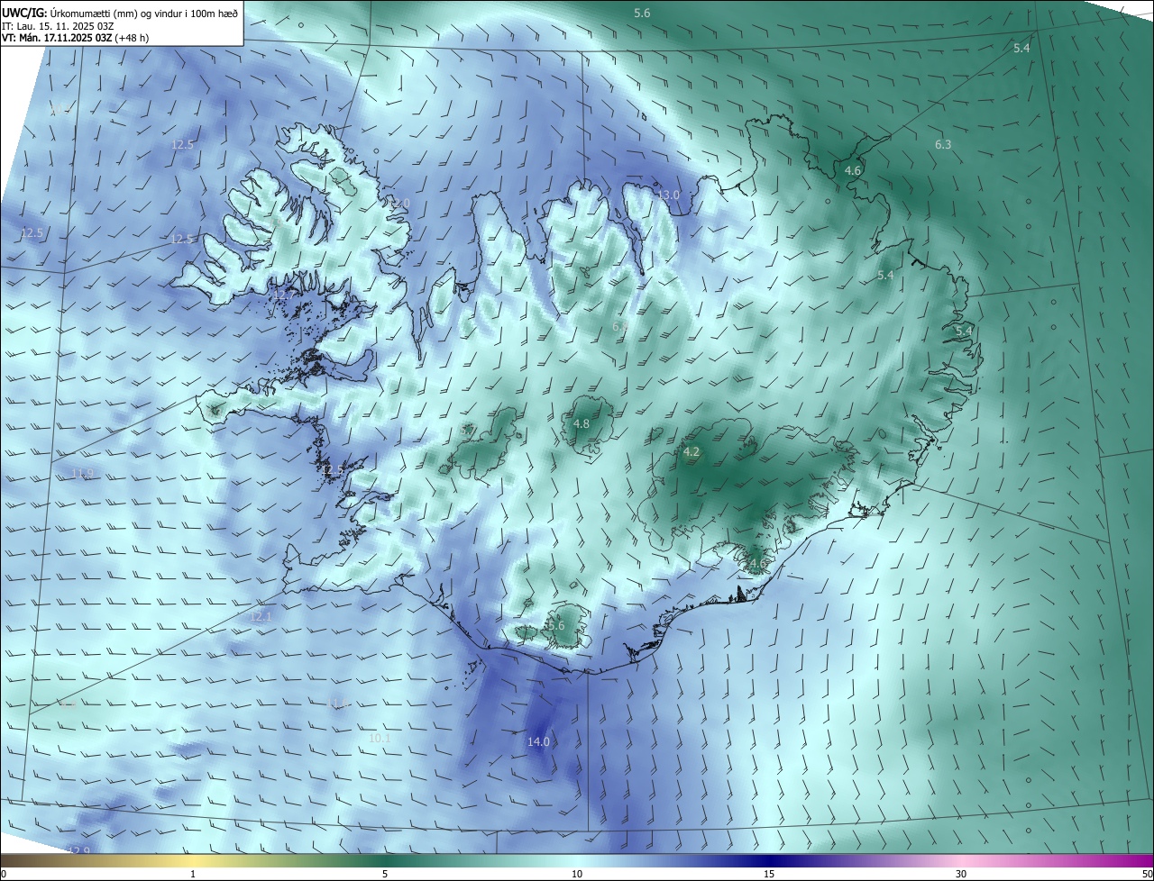Click the legend tick label 15
This screenshot has height=881, width=1154.
pos(769,874)
